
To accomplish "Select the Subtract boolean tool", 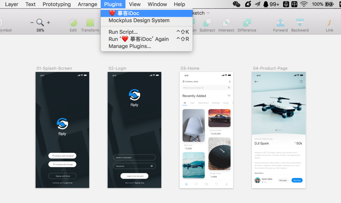I will tap(207, 22).
